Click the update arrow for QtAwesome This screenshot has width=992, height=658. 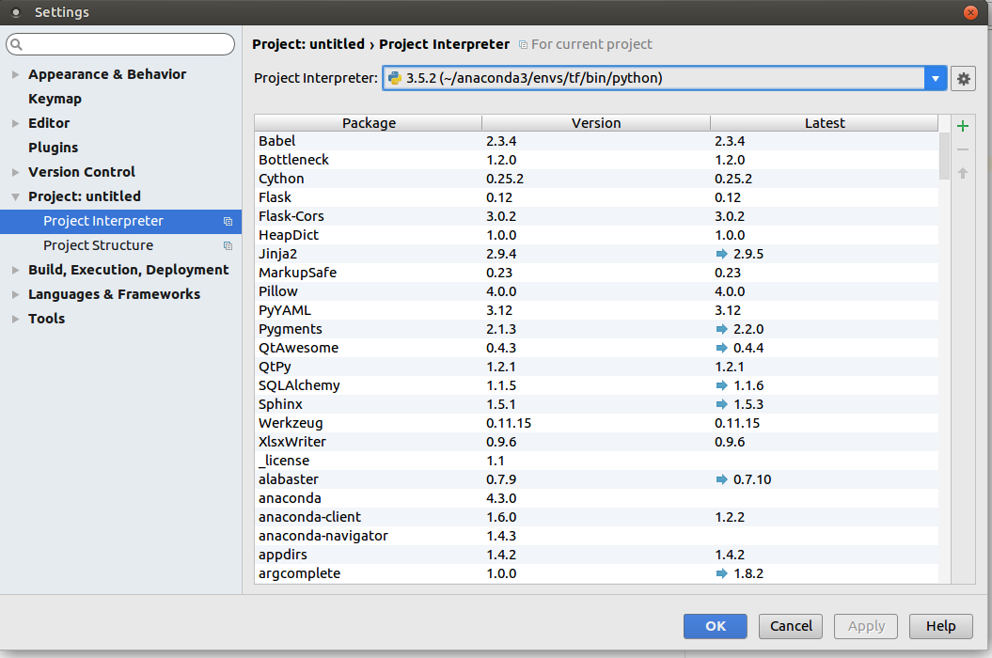point(721,348)
